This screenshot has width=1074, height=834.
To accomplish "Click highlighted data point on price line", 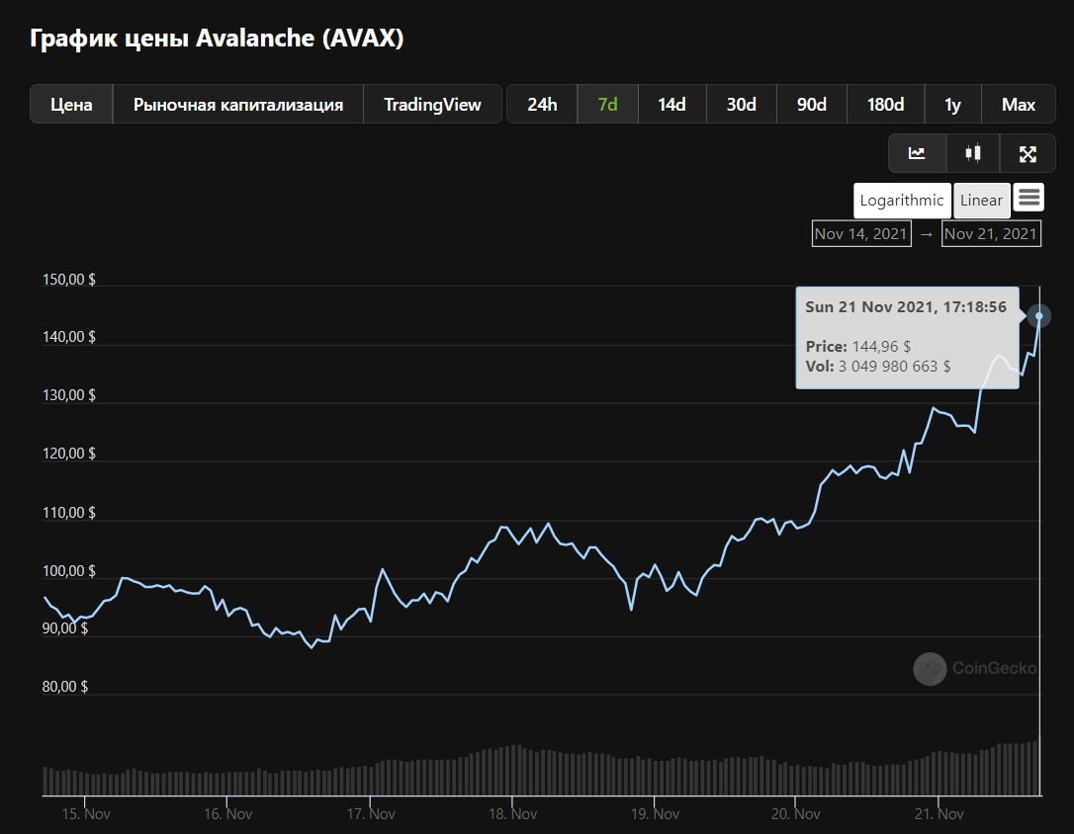I will pyautogui.click(x=1039, y=316).
